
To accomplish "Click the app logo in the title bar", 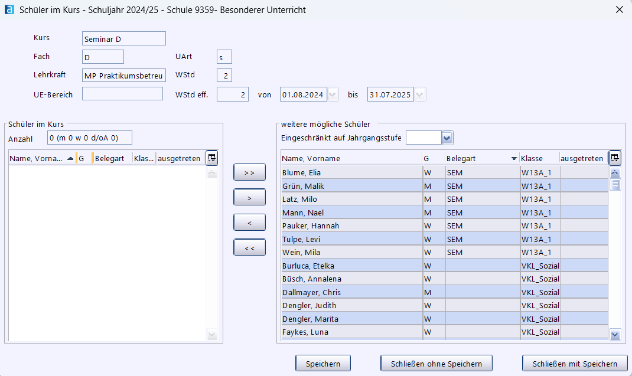I will coord(9,9).
